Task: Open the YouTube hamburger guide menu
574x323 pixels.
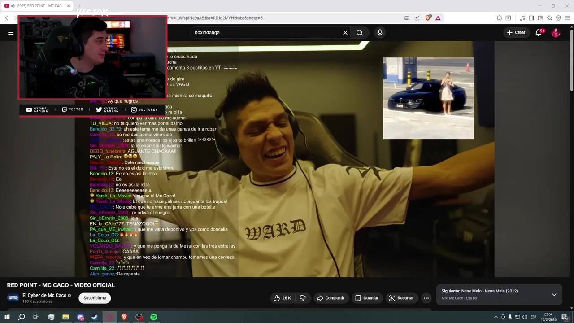Action: click(x=11, y=32)
